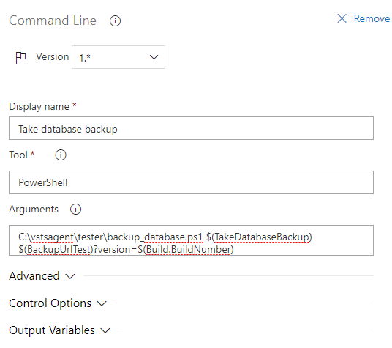The image size is (392, 348).
Task: Show Tool help via its info icon
Action: (61, 155)
